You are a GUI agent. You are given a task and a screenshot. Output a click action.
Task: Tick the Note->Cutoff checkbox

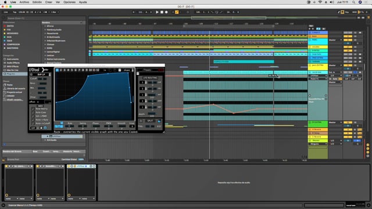pos(33,124)
